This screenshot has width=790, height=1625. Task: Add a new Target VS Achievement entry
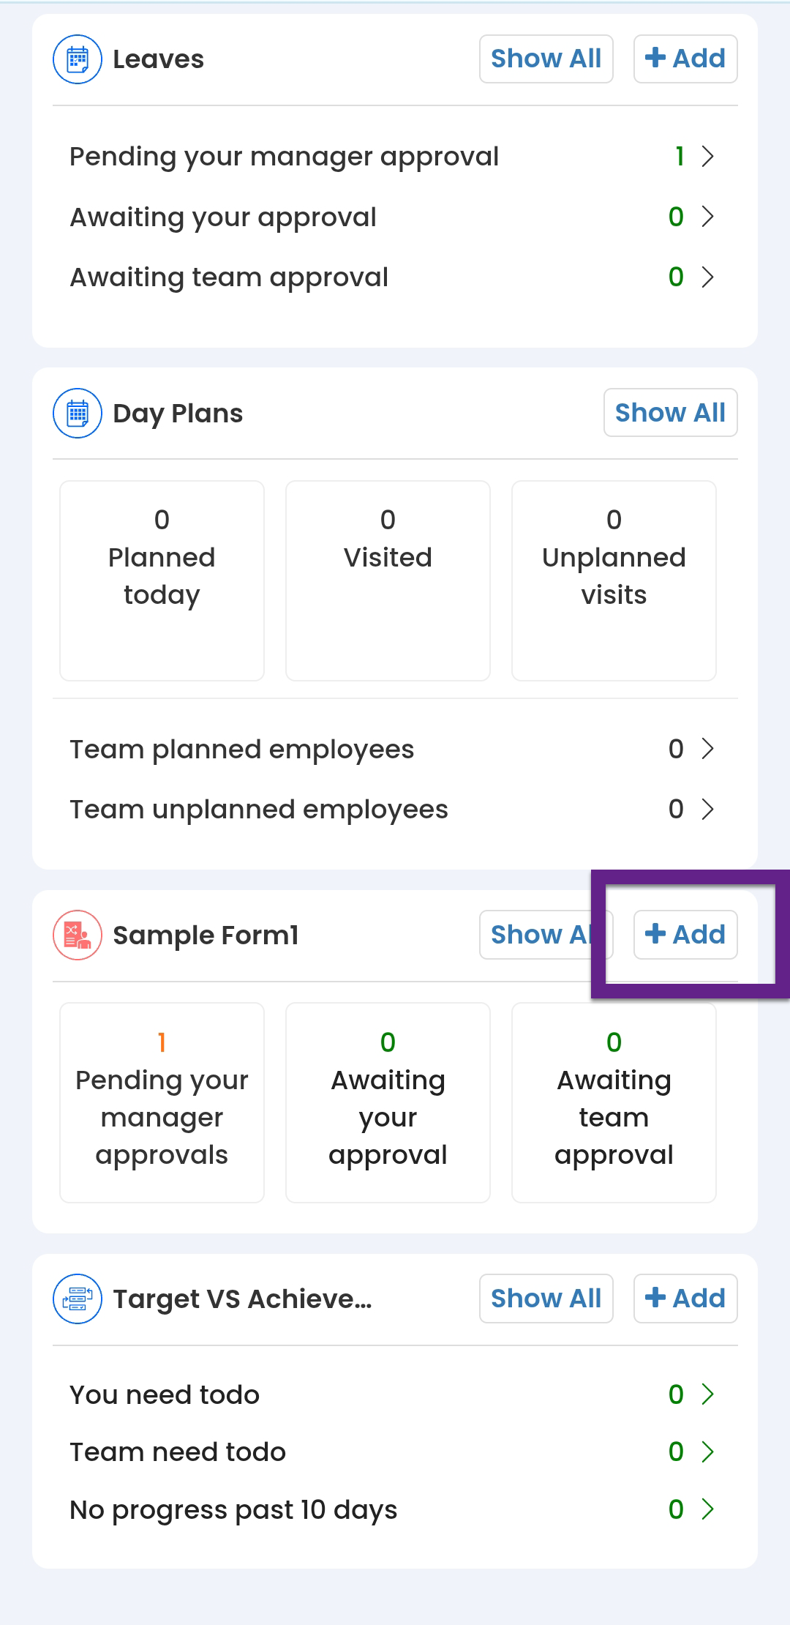click(685, 1299)
